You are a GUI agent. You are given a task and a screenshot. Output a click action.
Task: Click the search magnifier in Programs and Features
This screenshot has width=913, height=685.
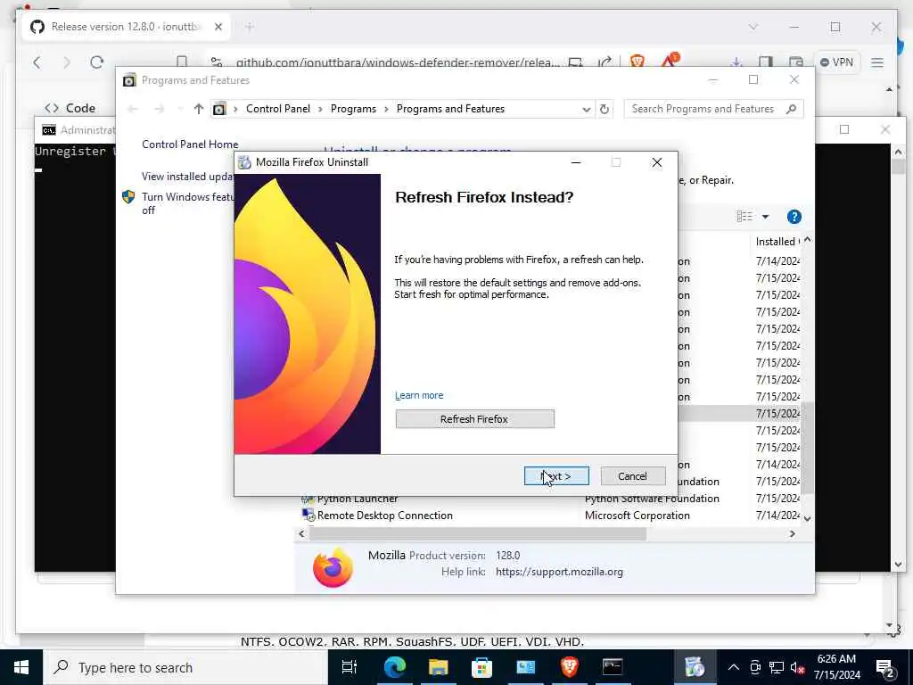[791, 109]
